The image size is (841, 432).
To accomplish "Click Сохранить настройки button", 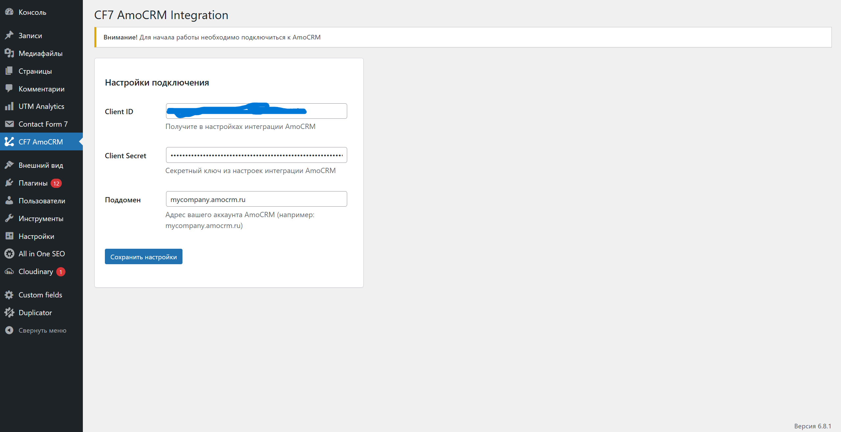I will pos(144,257).
